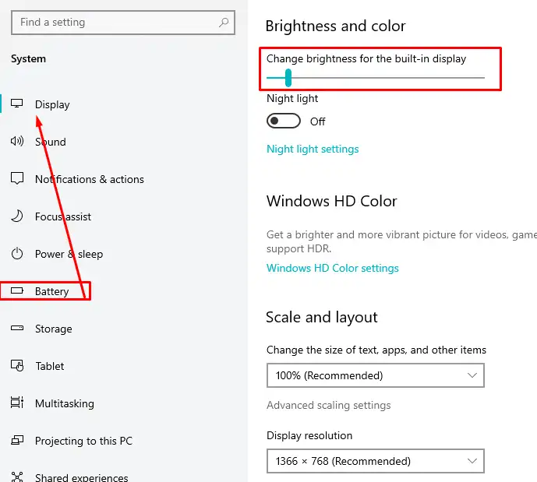Screen dimensions: 537x482
Task: Click the Storage drive icon
Action: pos(18,329)
